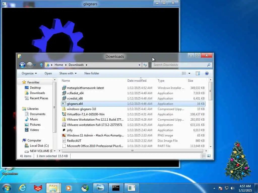Select VMware-workstation-full-17.5.2 installer icon

click(64, 125)
